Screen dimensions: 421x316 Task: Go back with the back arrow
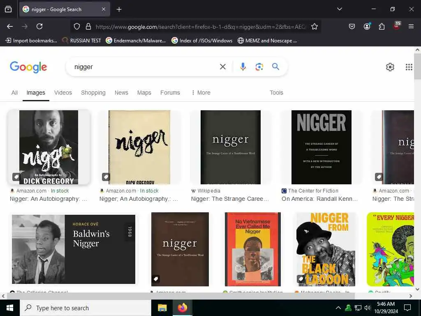click(x=10, y=26)
